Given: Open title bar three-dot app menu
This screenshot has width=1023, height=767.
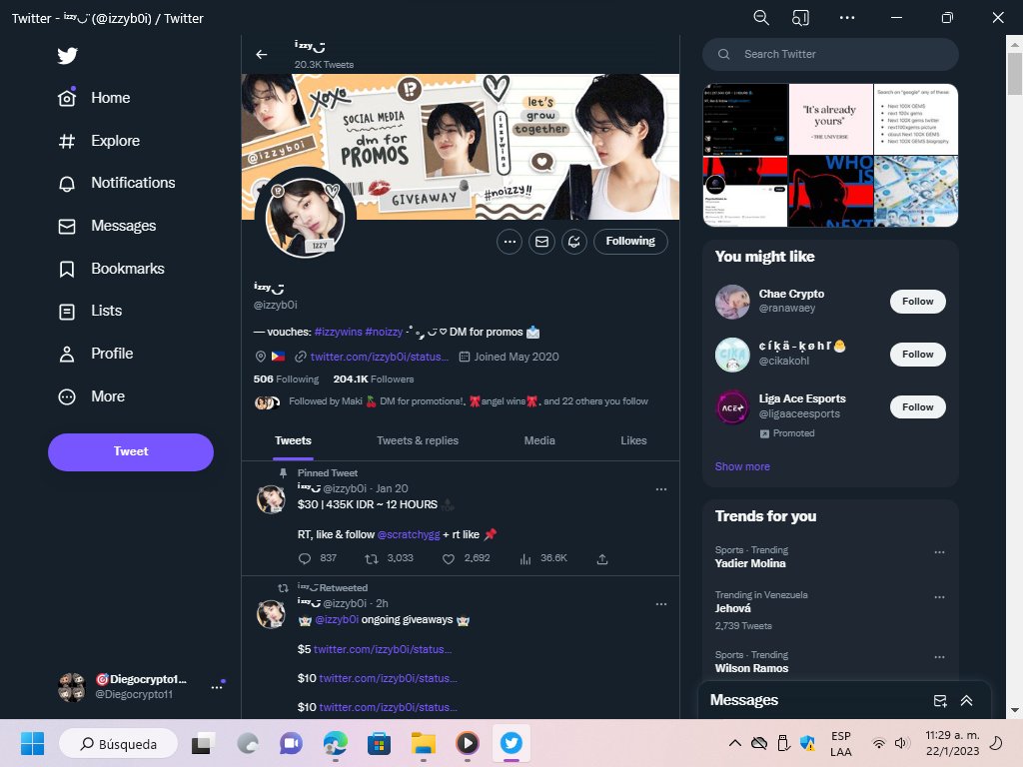Looking at the screenshot, I should coord(847,18).
